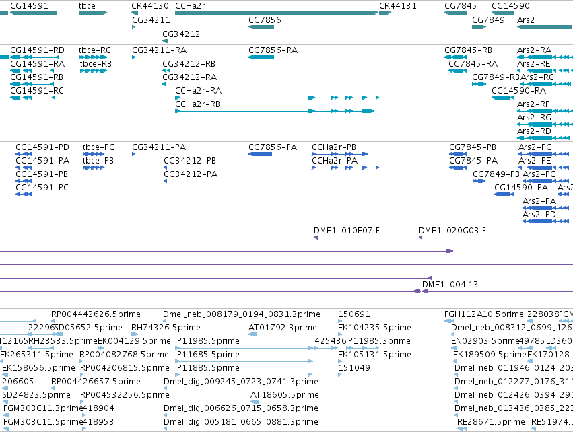The height and width of the screenshot is (432, 573).
Task: Select the CG34212 gene label
Action: click(181, 34)
